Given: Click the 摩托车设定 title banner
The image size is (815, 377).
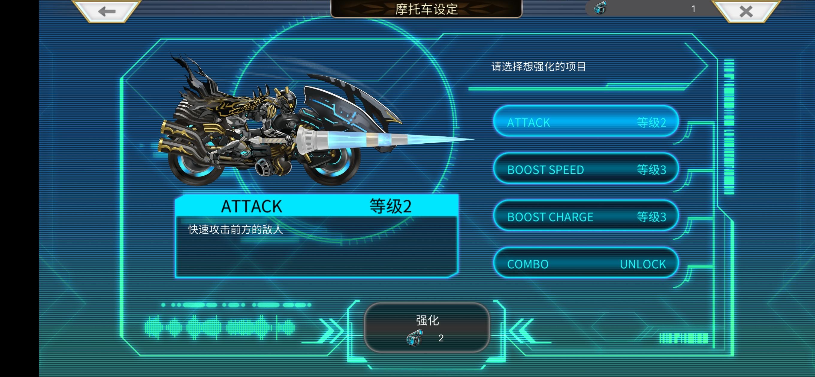Looking at the screenshot, I should [426, 9].
